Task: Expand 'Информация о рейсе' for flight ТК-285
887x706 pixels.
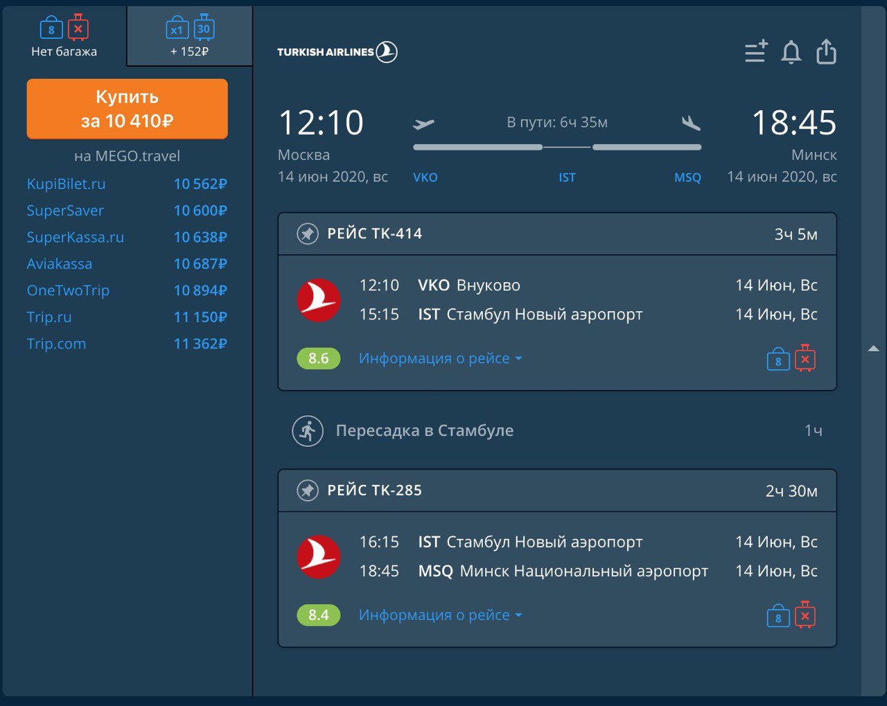Action: 440,615
